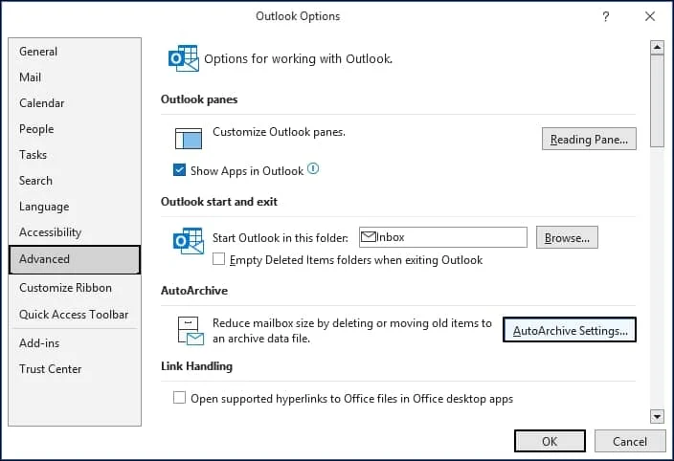Switch to Accessibility options
This screenshot has height=461, width=674.
click(x=75, y=232)
